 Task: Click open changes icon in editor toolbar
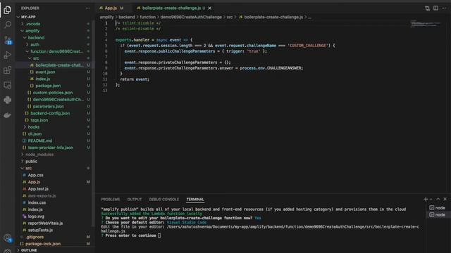coord(428,8)
